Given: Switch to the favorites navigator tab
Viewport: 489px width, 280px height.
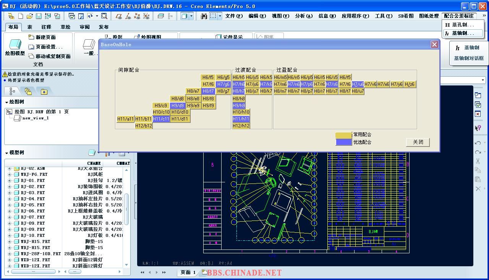Looking at the screenshot, I should 44,92.
